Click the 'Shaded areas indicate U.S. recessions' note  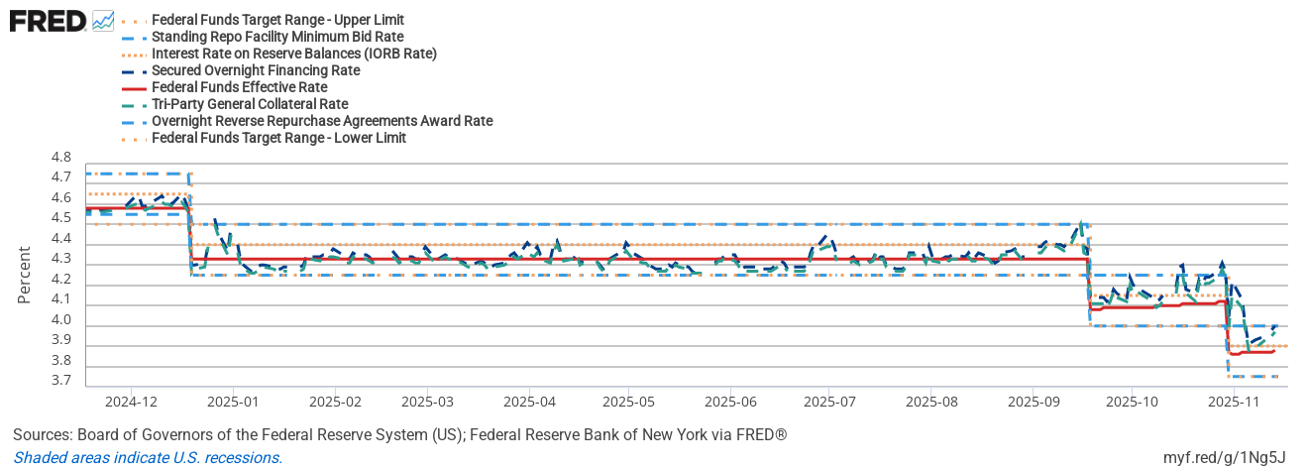(148, 457)
